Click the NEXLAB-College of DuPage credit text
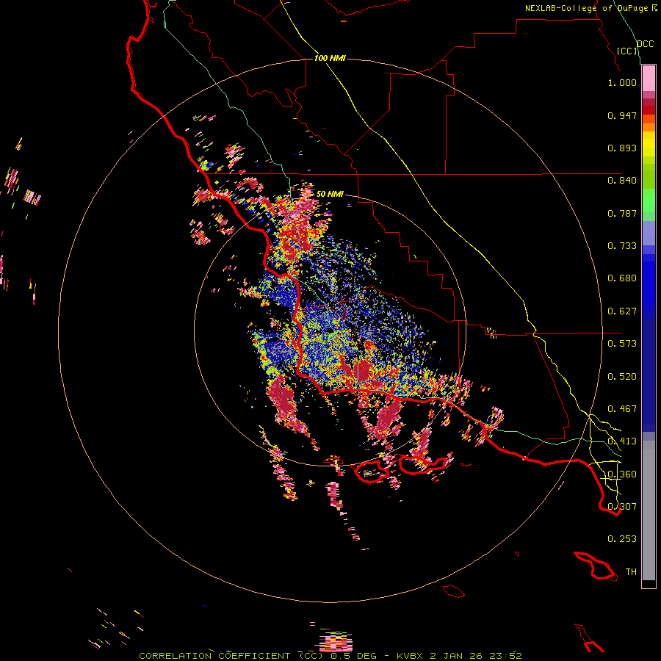This screenshot has height=661, width=661. [586, 8]
